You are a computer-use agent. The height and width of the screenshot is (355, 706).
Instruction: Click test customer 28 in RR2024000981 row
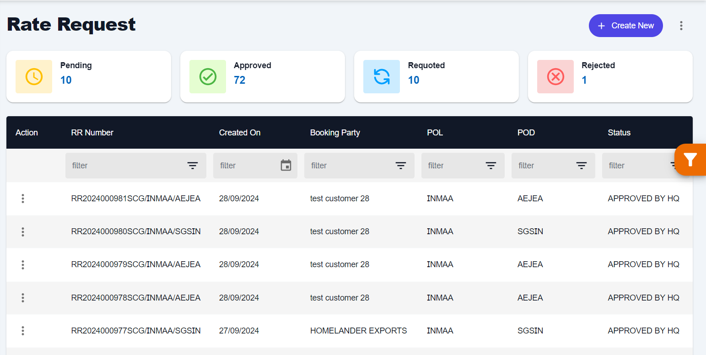pyautogui.click(x=340, y=199)
